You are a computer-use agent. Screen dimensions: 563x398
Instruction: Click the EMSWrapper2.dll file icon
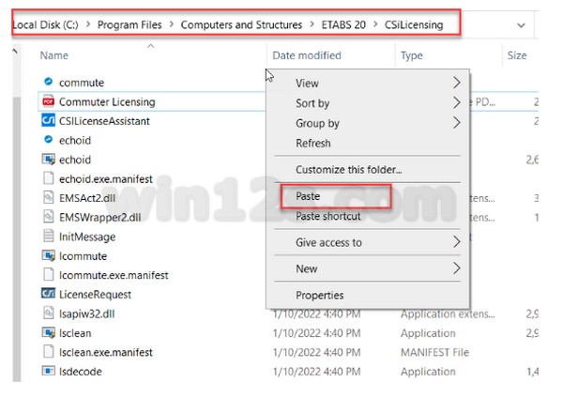coord(49,217)
